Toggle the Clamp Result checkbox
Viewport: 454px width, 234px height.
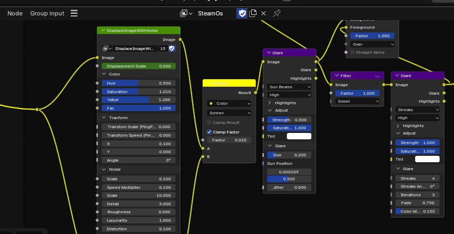coord(209,123)
